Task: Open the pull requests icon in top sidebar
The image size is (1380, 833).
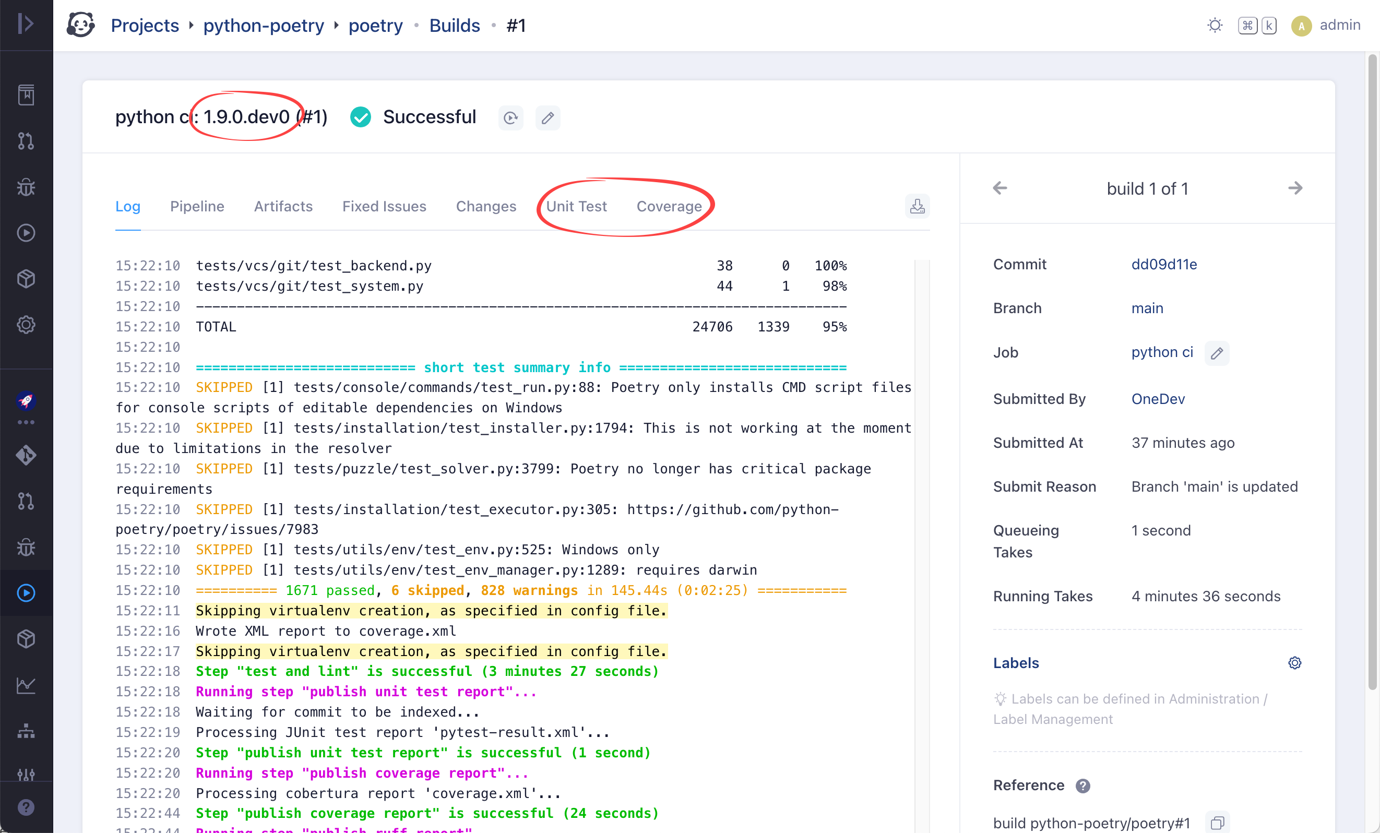Action: click(x=26, y=140)
